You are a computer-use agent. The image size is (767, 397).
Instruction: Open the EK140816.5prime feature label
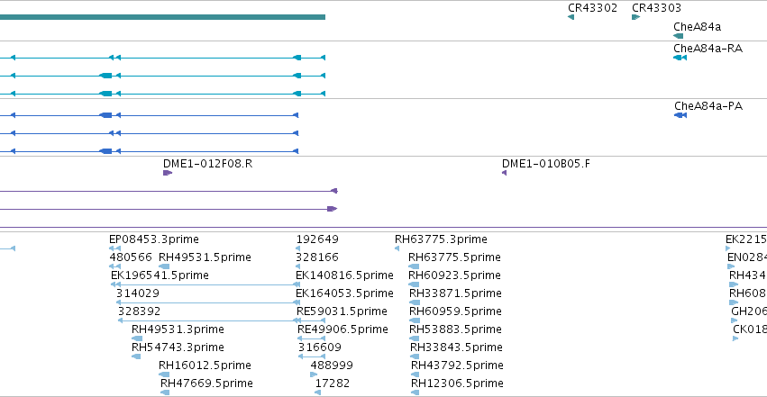[344, 275]
